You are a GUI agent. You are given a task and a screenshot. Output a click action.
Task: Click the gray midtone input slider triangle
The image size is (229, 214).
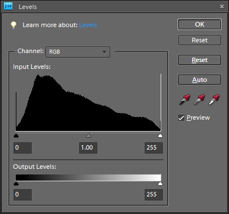[x=88, y=136]
